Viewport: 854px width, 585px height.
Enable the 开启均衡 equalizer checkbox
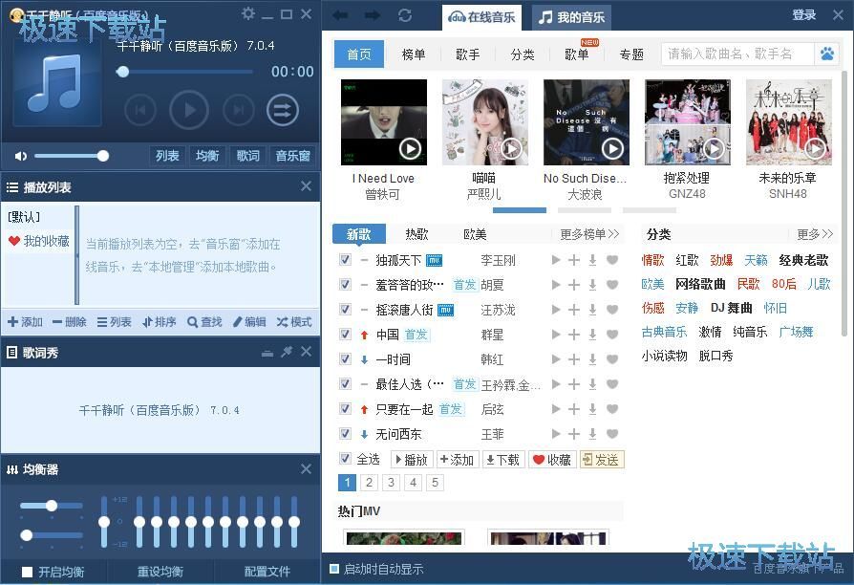[x=28, y=572]
